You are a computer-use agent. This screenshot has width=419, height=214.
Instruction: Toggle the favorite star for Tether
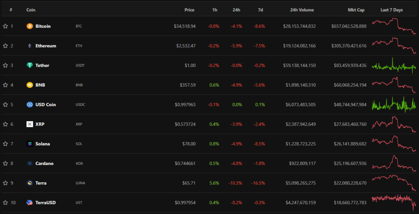pyautogui.click(x=5, y=65)
